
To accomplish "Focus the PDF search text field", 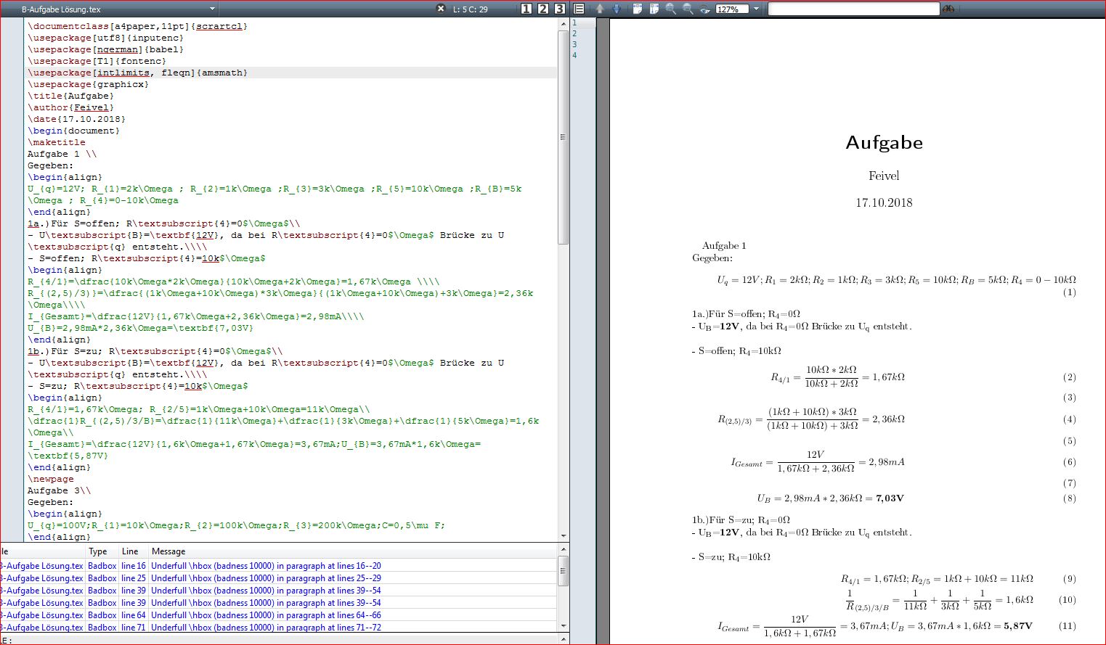I will click(854, 9).
